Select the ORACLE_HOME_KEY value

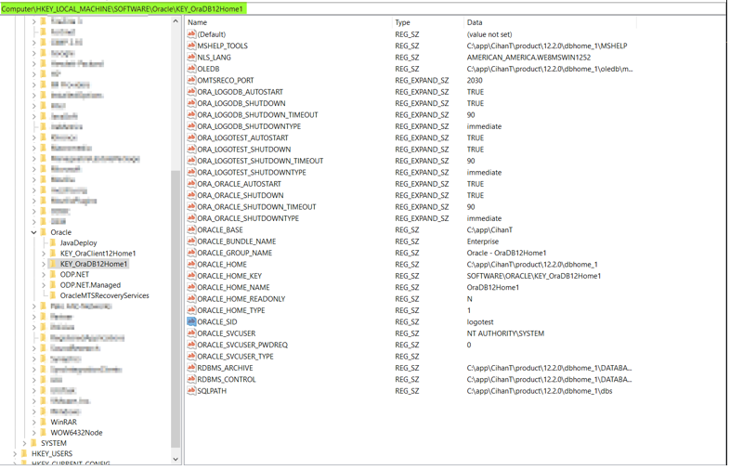229,276
